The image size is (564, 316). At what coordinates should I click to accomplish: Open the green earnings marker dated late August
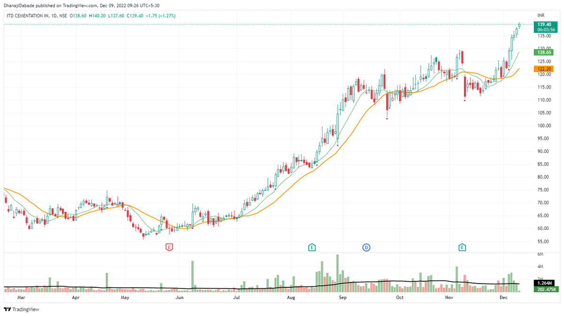pyautogui.click(x=311, y=246)
